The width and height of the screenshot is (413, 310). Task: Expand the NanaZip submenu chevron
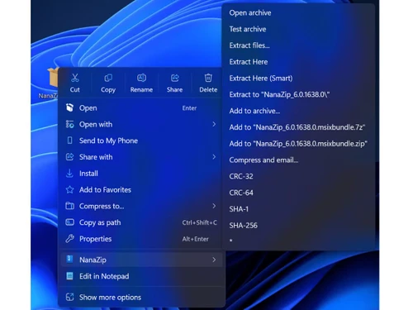[214, 260]
